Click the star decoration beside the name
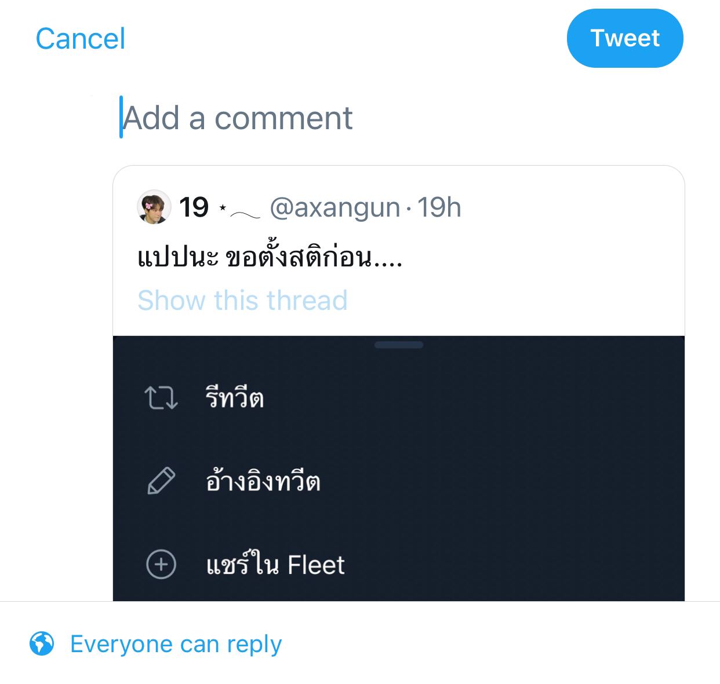 point(223,207)
